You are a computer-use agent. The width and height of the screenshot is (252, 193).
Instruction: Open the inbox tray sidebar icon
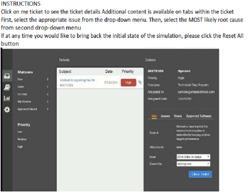(x=7, y=76)
